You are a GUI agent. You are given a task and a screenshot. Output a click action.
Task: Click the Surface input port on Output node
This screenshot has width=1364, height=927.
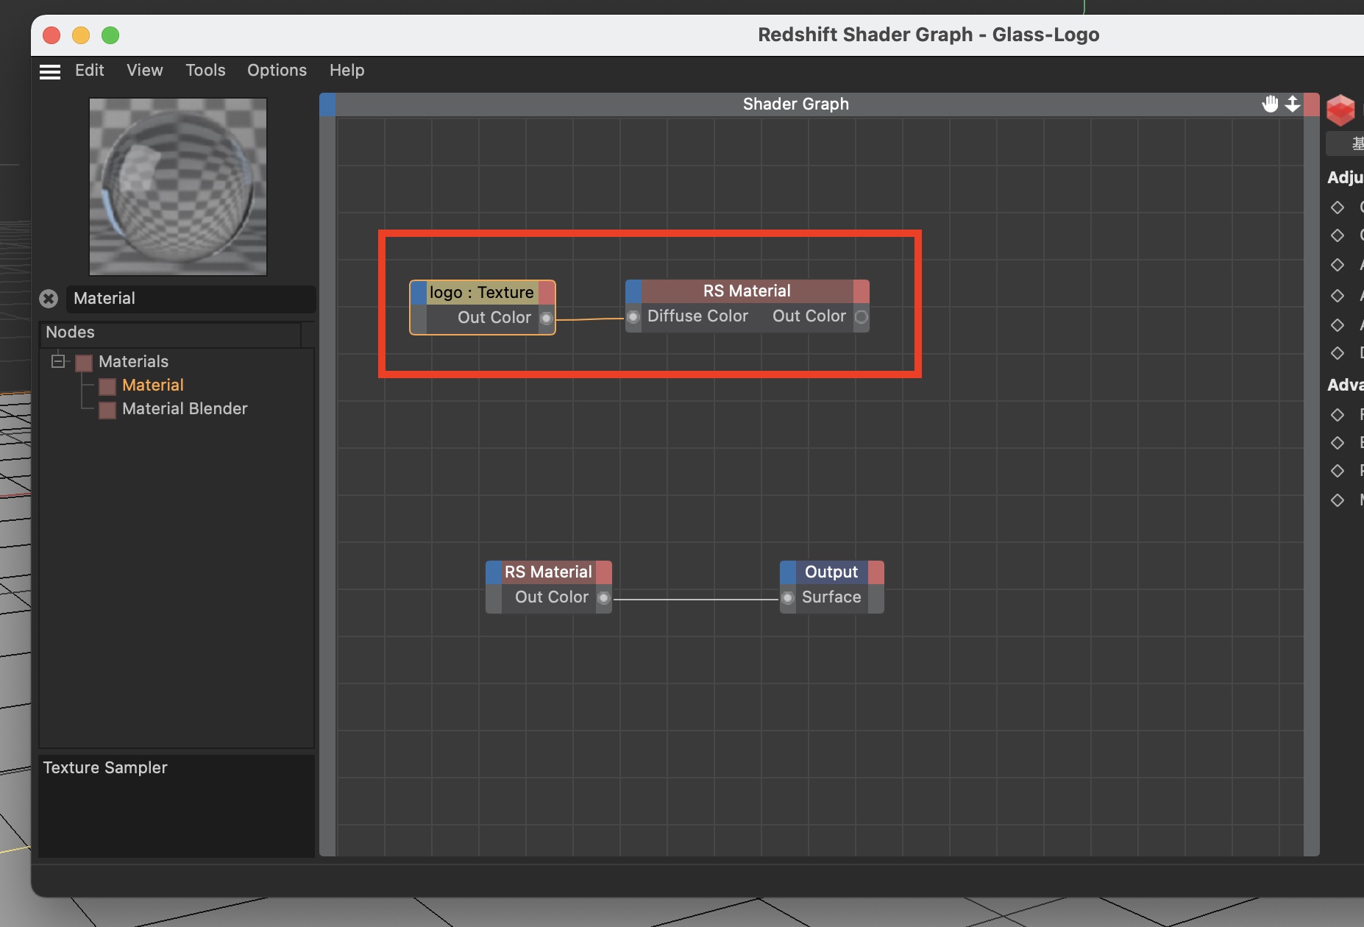click(787, 597)
